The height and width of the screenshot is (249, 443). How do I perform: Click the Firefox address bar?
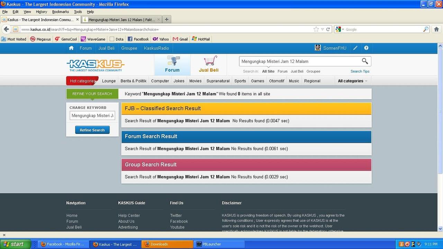click(166, 29)
